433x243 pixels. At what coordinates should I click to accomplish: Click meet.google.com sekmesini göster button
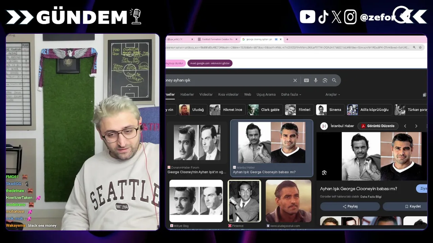click(x=210, y=63)
